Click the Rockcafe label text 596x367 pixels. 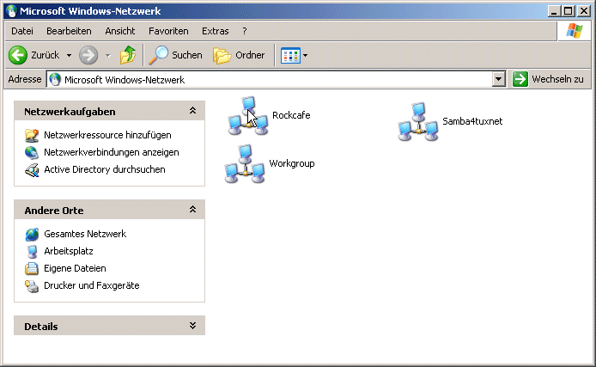pyautogui.click(x=291, y=115)
